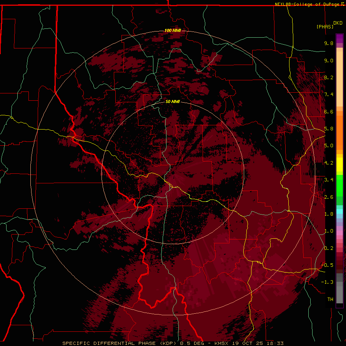Screen dimensions: 346x346
Task: Click the 18:33 timestamp
Action: pyautogui.click(x=275, y=343)
